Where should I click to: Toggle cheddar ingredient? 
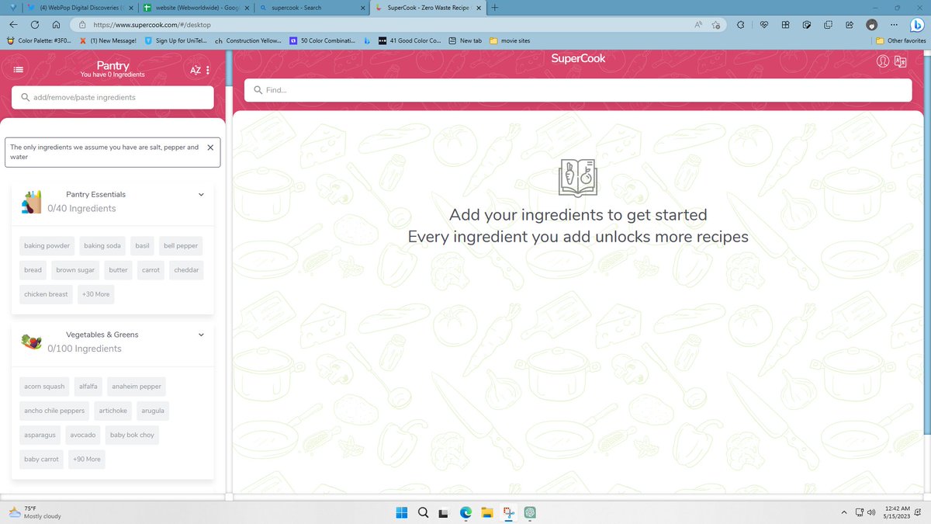pyautogui.click(x=186, y=270)
